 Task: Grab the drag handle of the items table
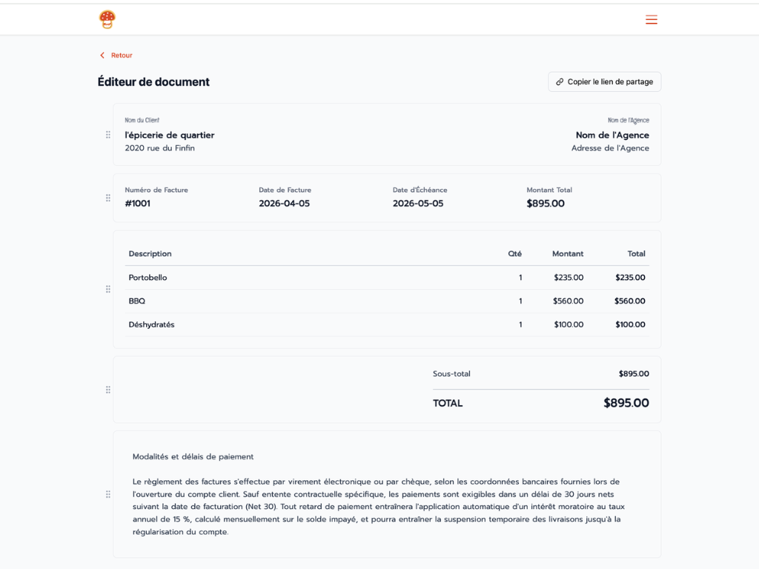(x=107, y=289)
